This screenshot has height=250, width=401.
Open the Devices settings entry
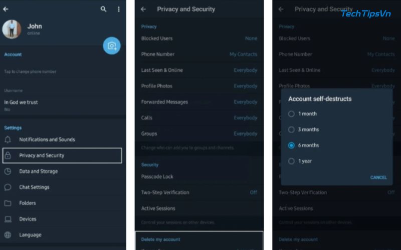(63, 219)
